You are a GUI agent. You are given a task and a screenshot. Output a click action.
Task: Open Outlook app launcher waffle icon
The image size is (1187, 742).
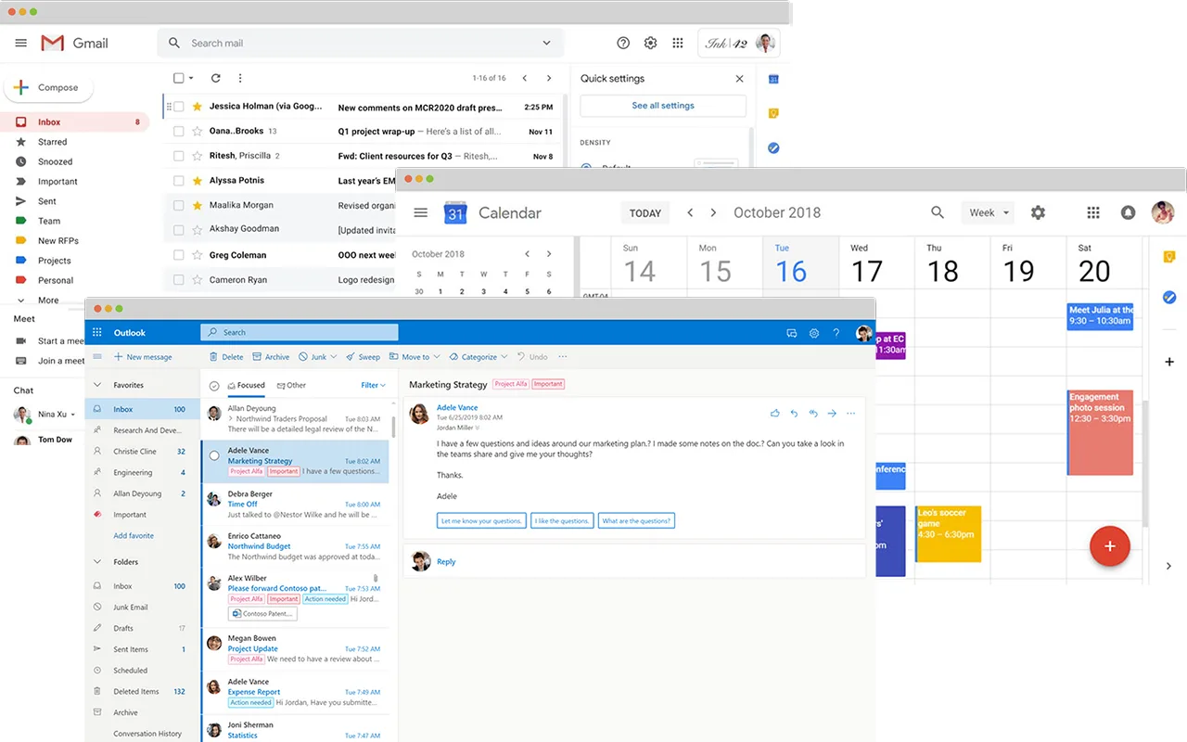97,332
